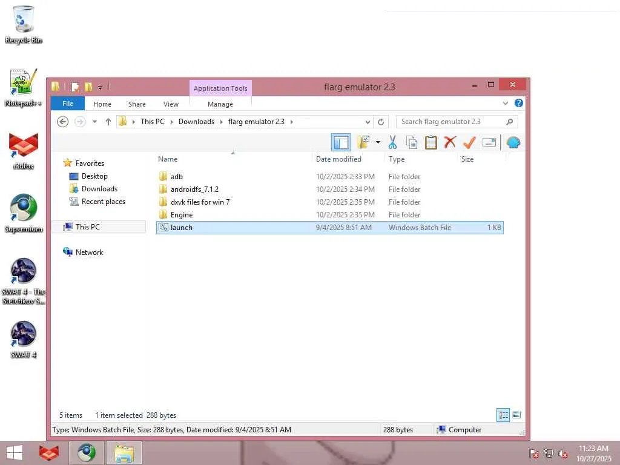The height and width of the screenshot is (465, 620).
Task: Click the Up one level arrow
Action: click(108, 121)
